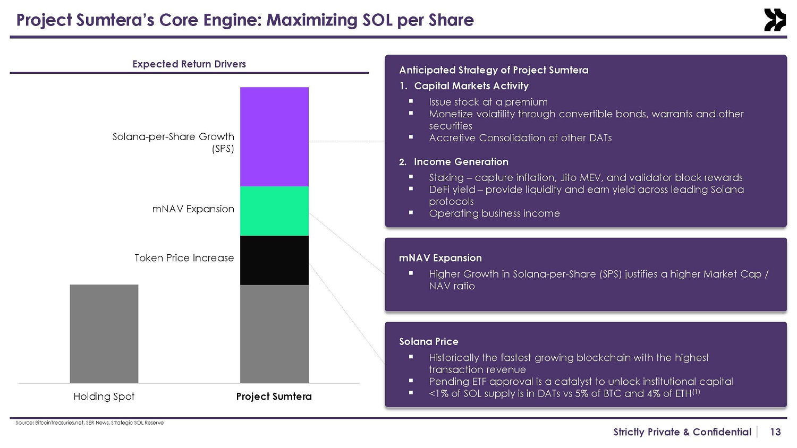This screenshot has width=797, height=448.
Task: Click the Anticipated Strategy of Project Sumtera heading
Action: click(x=494, y=70)
